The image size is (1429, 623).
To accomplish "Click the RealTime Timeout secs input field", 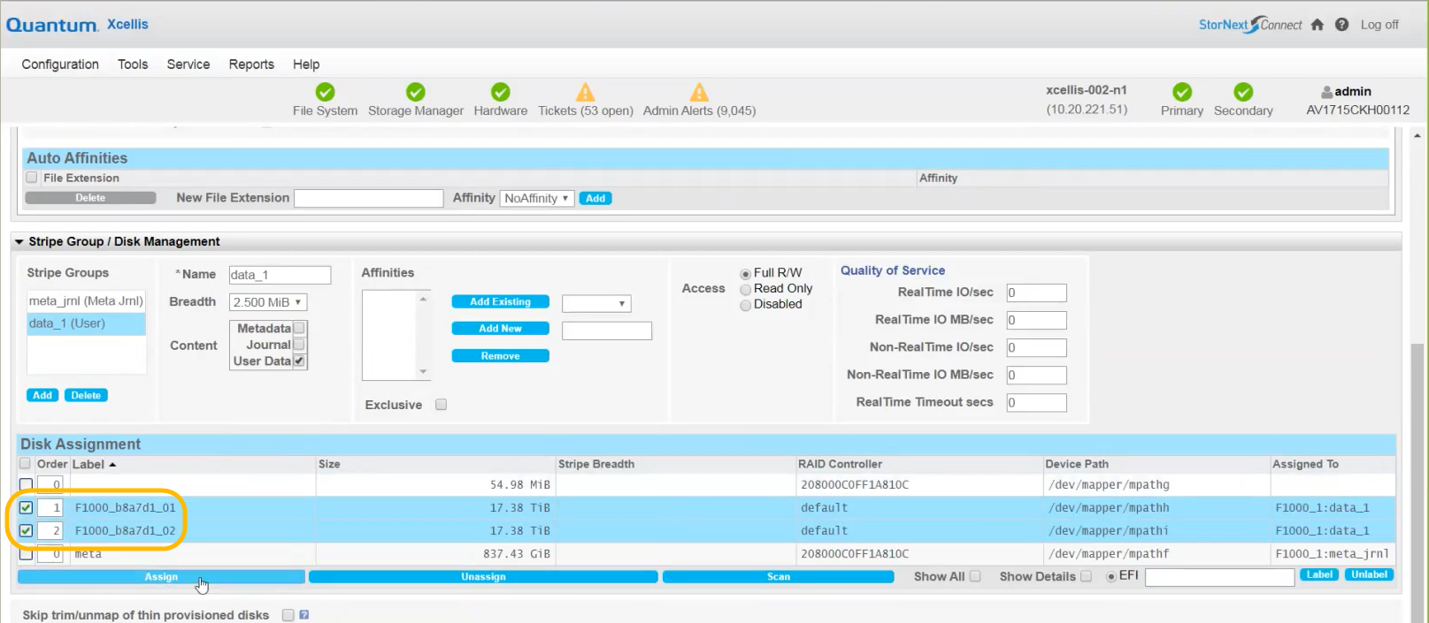I will 1037,402.
